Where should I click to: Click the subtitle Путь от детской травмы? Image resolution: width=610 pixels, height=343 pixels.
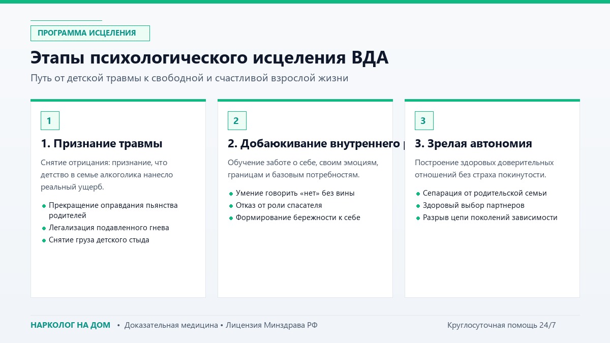(190, 78)
